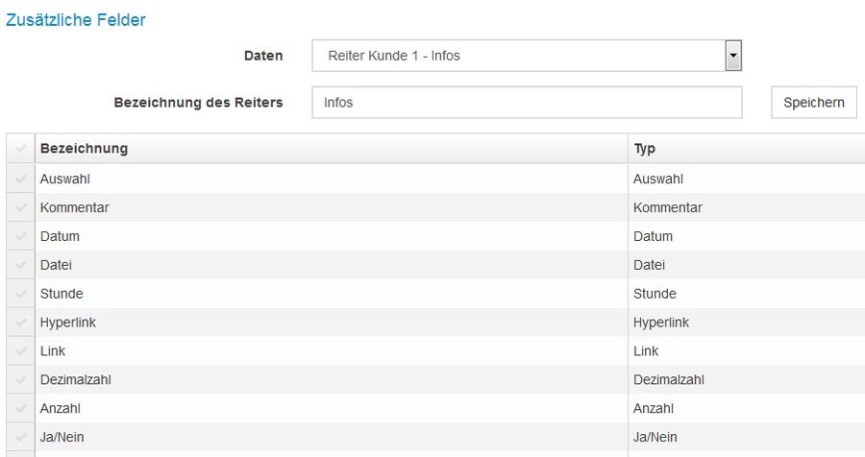
Task: Toggle the select-all checkmark in table header
Action: point(20,150)
